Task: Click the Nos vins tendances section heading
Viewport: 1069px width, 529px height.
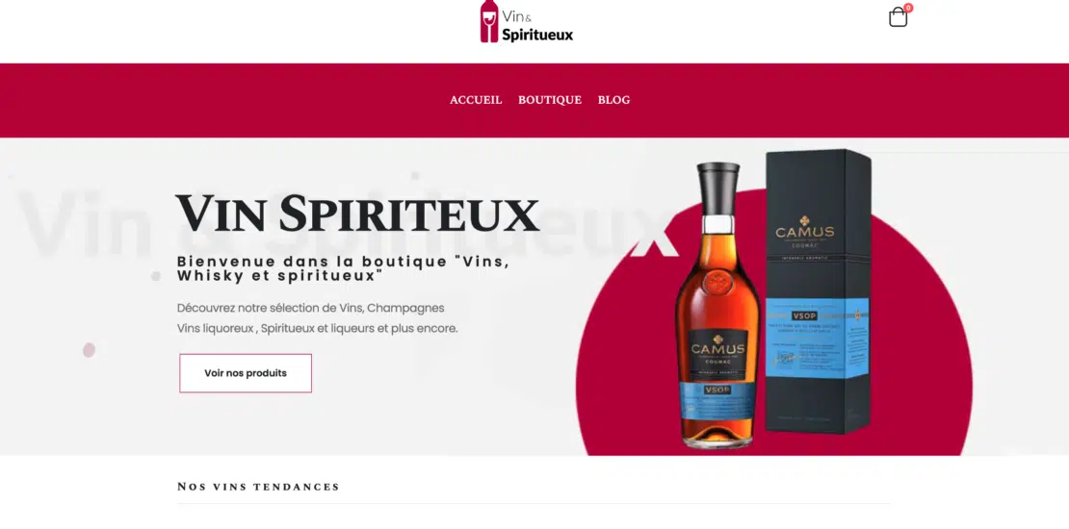Action: [x=258, y=486]
